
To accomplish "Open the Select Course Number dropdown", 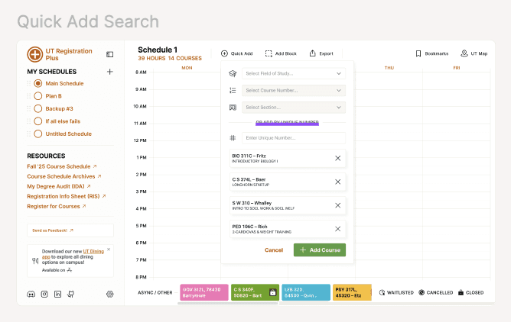I will [294, 90].
